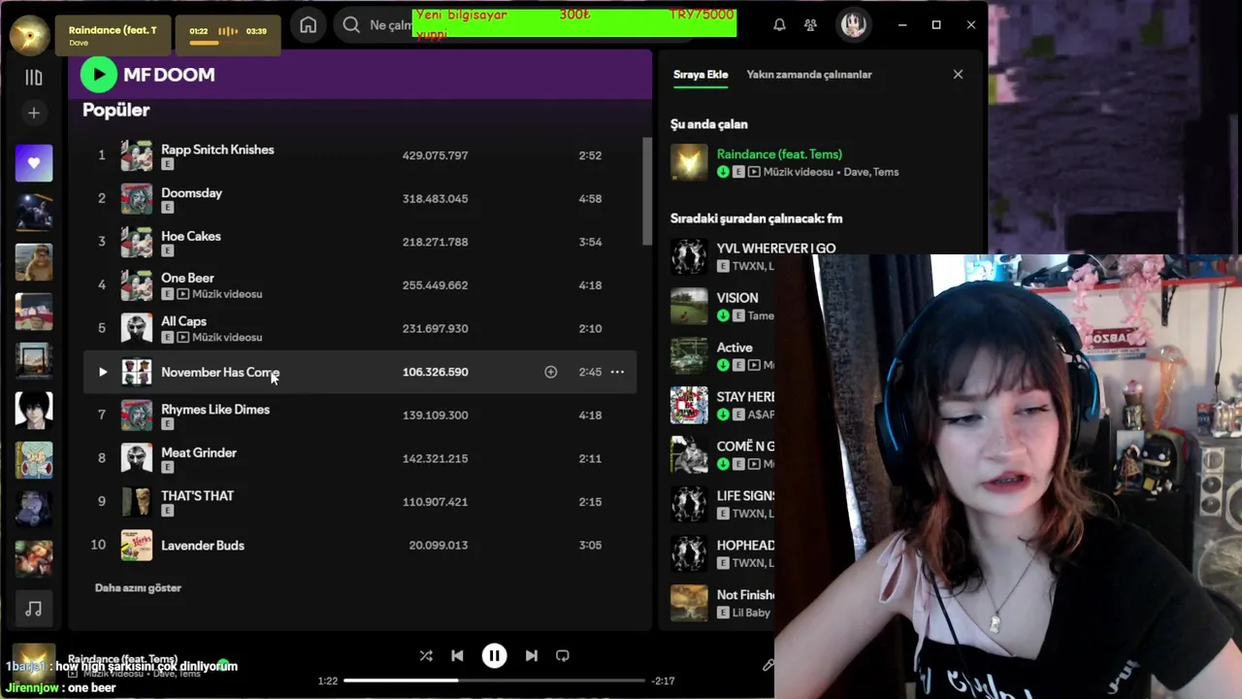Screen dimensions: 1242x699
Task: Click the music note sidebar icon
Action: pos(34,609)
